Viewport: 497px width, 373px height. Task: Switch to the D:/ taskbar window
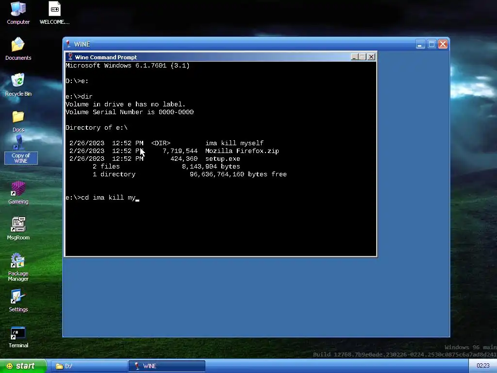90,366
